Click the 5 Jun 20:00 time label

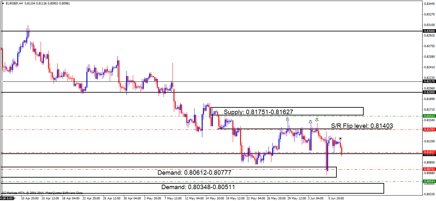click(337, 198)
